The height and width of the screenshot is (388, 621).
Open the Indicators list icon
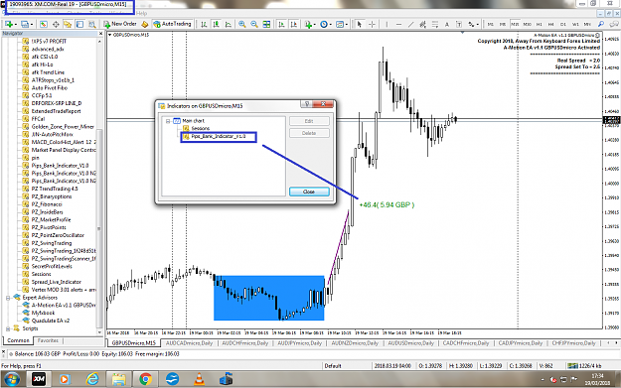tap(308, 24)
